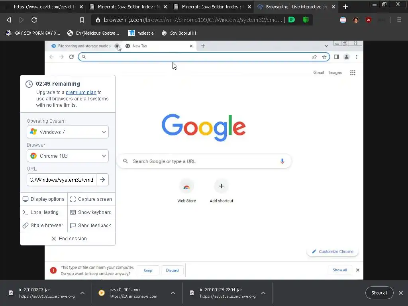
Task: Focus the Google search box
Action: (204, 161)
